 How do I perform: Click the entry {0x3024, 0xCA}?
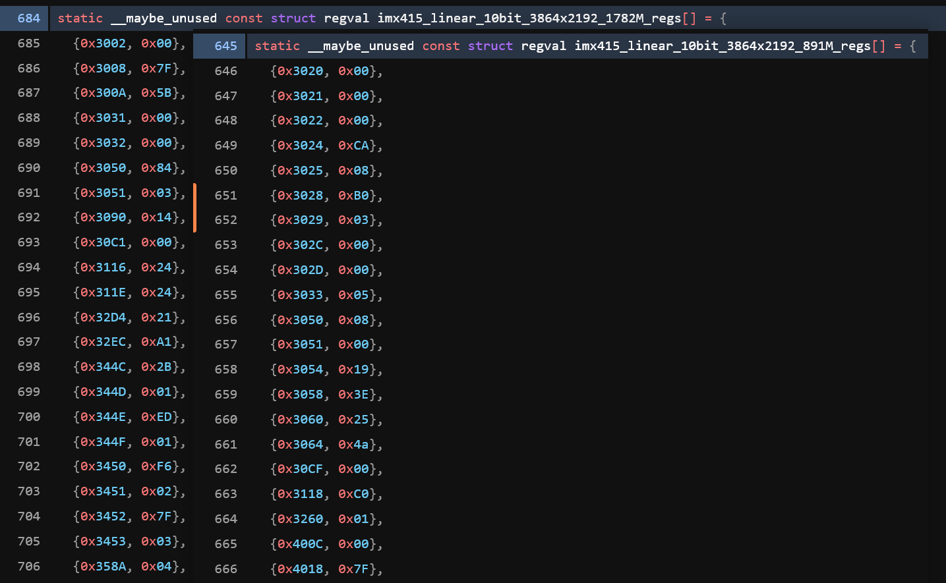coord(326,146)
